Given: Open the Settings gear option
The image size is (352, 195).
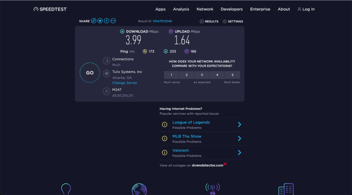Looking at the screenshot, I should point(233,21).
